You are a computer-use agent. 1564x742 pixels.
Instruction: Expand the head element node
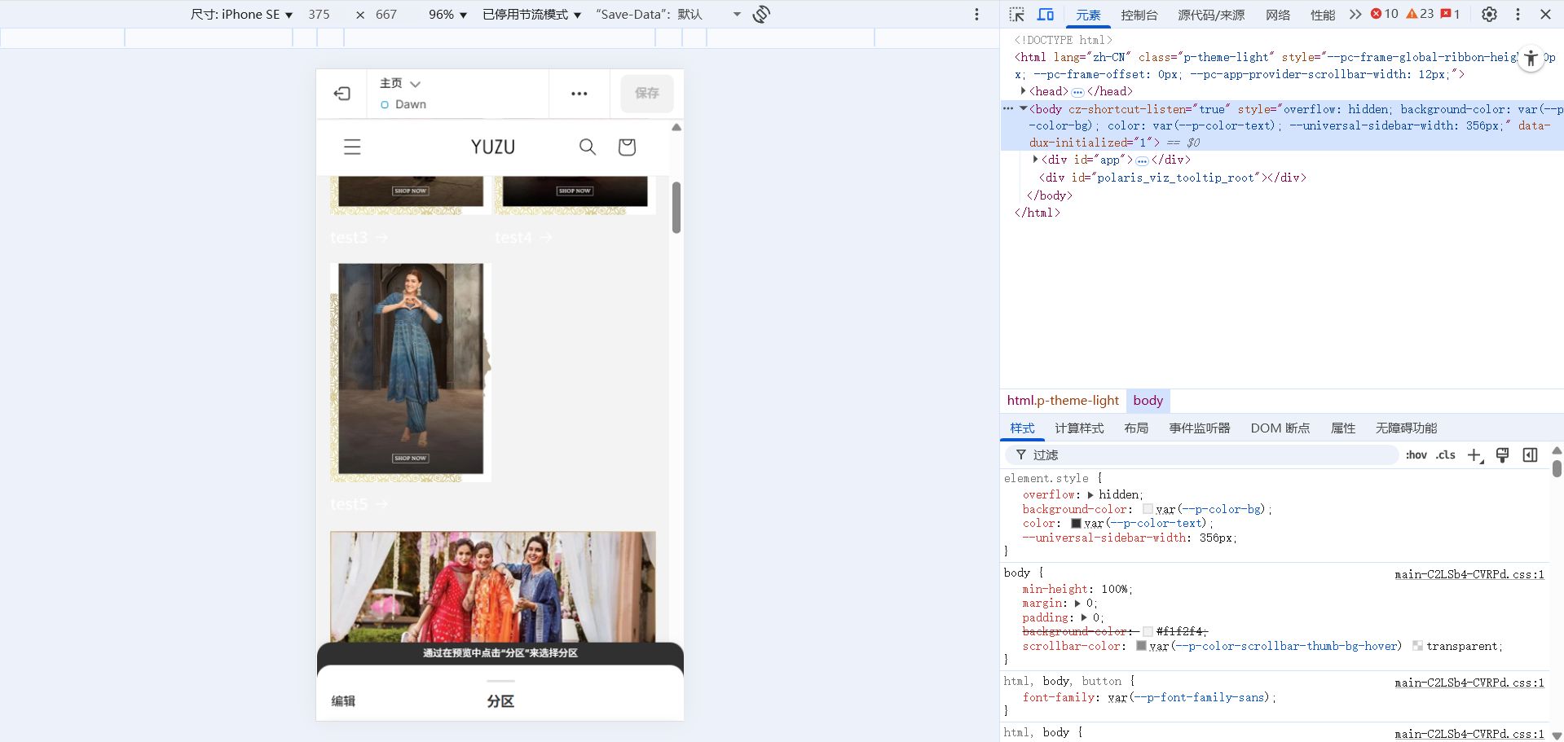[x=1023, y=91]
